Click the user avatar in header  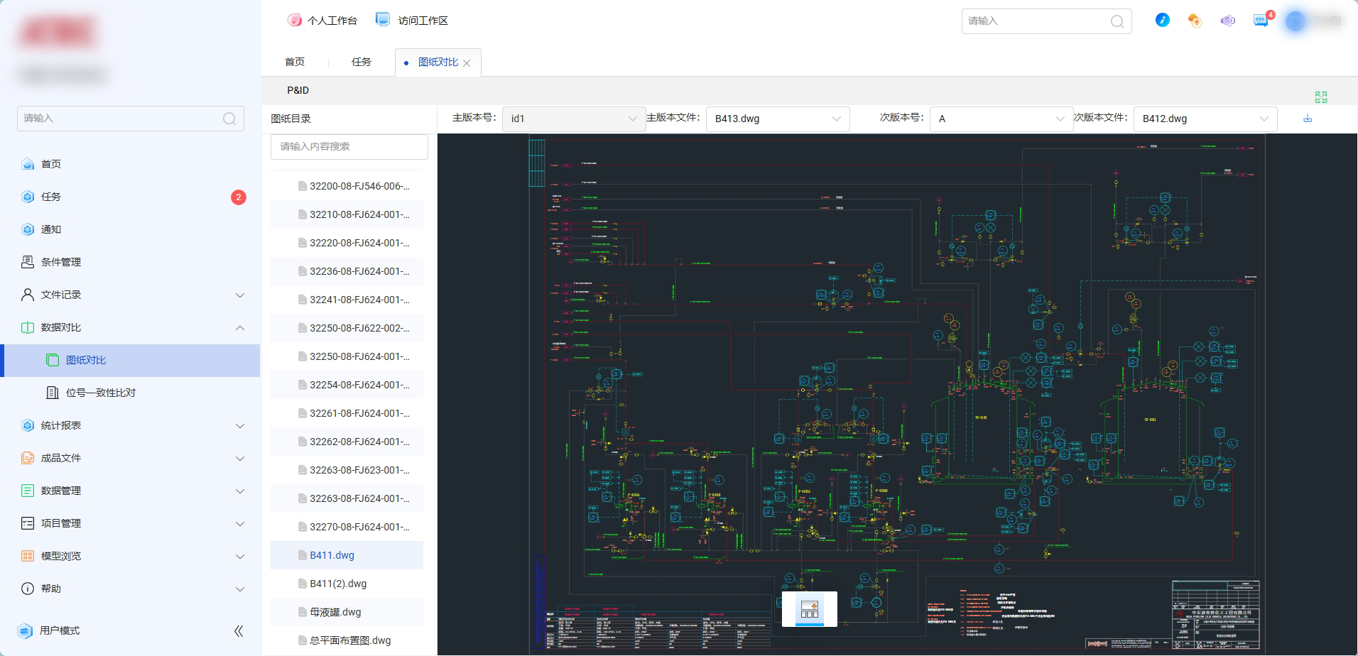[1295, 21]
